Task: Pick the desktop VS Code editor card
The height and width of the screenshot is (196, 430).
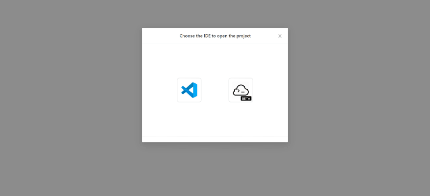Action: point(189,90)
